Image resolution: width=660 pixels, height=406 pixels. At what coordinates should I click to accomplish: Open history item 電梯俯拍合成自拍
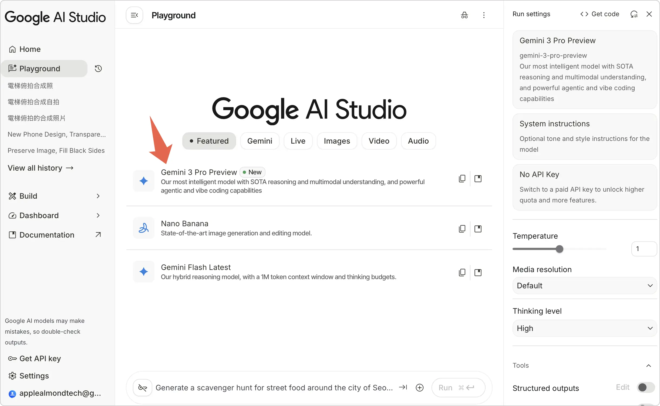[33, 102]
